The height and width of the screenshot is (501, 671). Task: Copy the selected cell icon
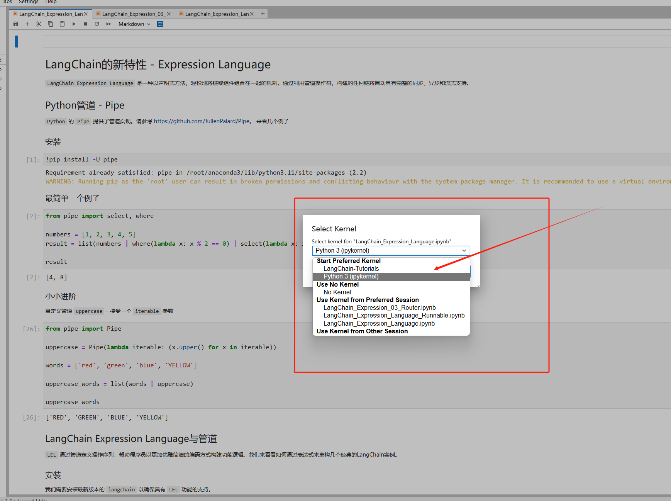tap(51, 24)
